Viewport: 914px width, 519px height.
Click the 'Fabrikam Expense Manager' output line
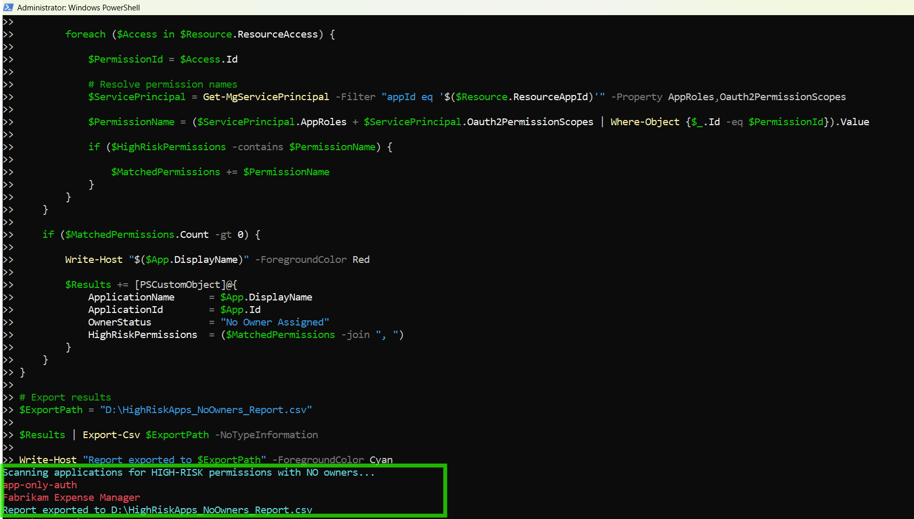[x=72, y=498]
